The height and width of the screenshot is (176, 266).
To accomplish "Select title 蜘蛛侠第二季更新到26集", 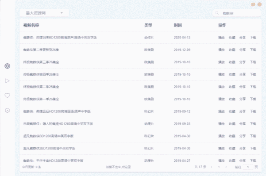I will tap(41, 50).
